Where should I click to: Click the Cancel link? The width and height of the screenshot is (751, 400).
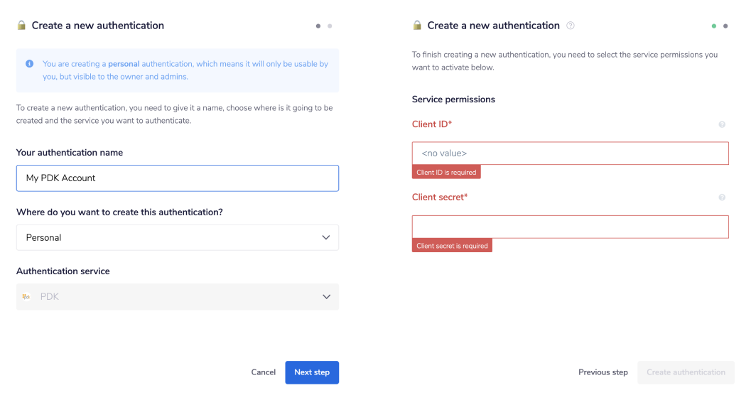click(x=263, y=372)
